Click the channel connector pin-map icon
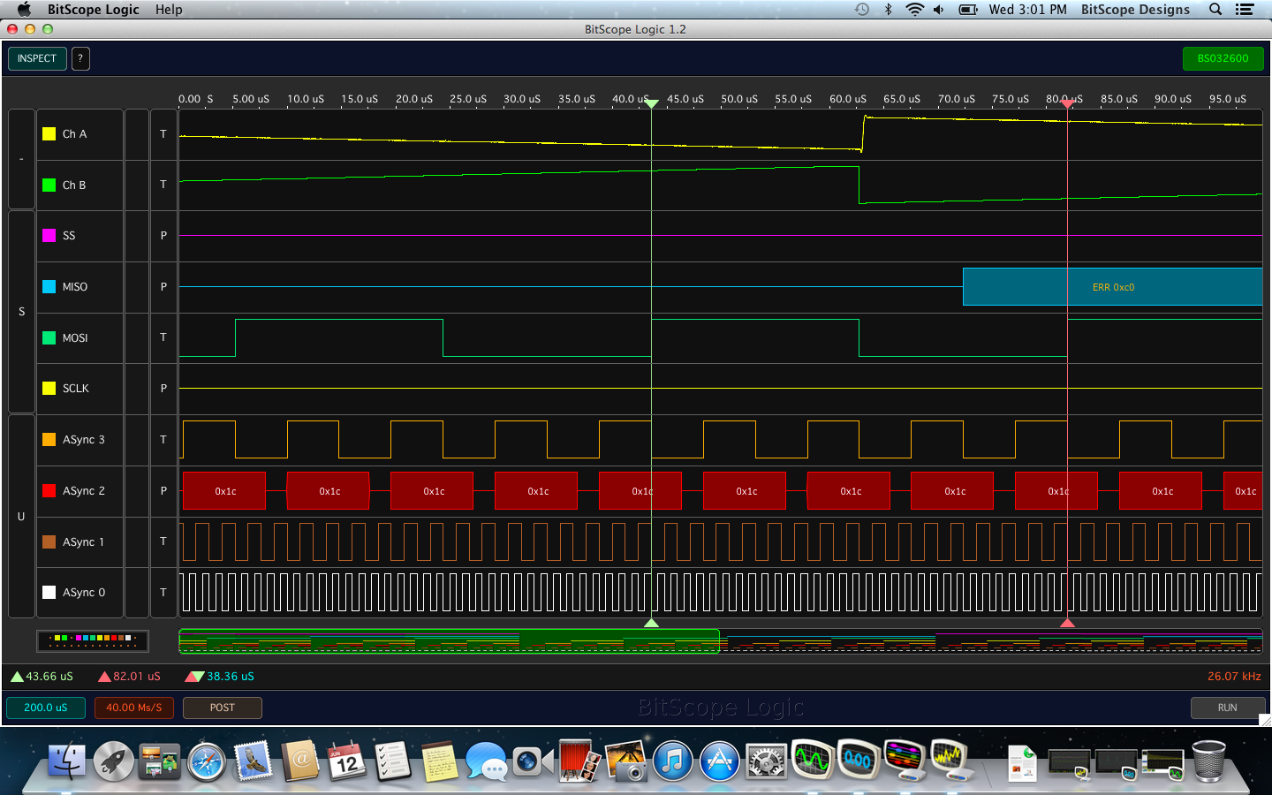 point(93,640)
